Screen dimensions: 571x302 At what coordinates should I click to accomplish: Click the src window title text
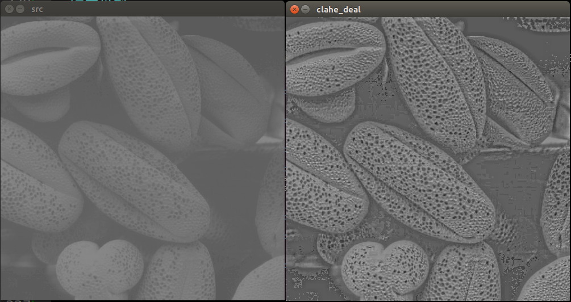tap(37, 10)
